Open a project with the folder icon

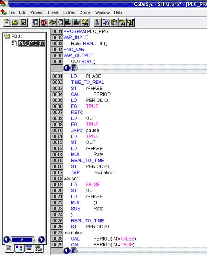coord(15,23)
